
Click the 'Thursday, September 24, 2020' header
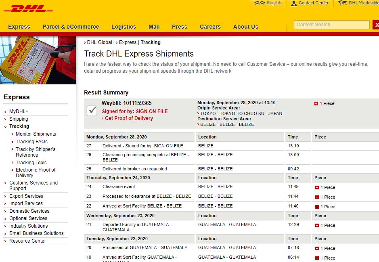tap(118, 178)
